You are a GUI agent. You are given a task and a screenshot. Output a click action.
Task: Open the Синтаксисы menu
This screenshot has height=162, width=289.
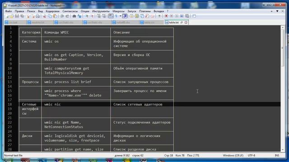click(70, 11)
